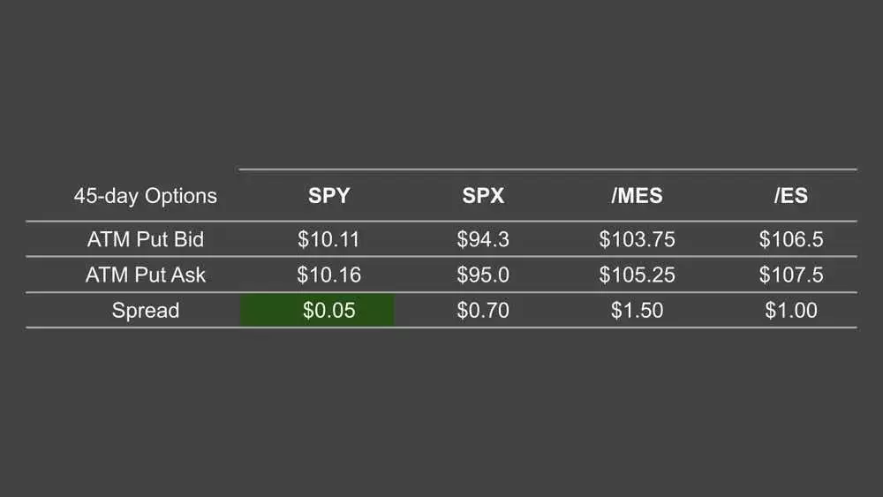Select the SPY ask value $10.16
Viewport: 883px width, 497px height.
coord(328,275)
